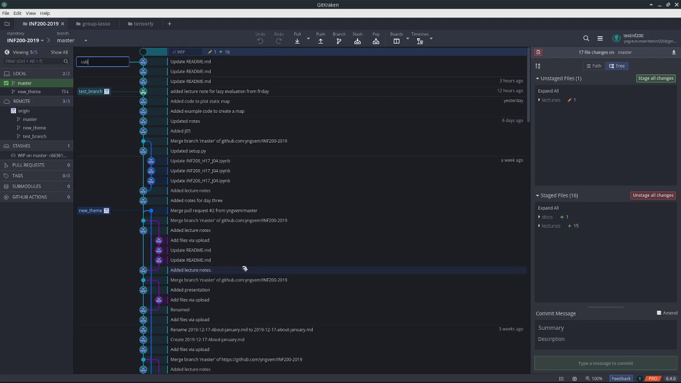The width and height of the screenshot is (681, 383).
Task: Open the Timelines dropdown arrow
Action: click(x=431, y=38)
